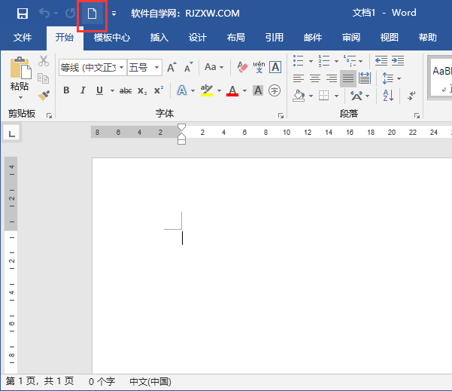Toggle justify alignment
This screenshot has width=452, height=391.
point(348,78)
